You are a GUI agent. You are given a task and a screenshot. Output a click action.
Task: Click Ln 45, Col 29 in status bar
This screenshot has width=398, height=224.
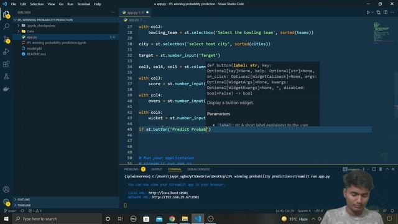coord(285,211)
